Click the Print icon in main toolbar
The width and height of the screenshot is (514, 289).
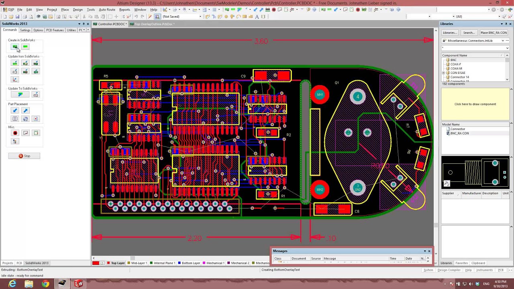tap(24, 16)
